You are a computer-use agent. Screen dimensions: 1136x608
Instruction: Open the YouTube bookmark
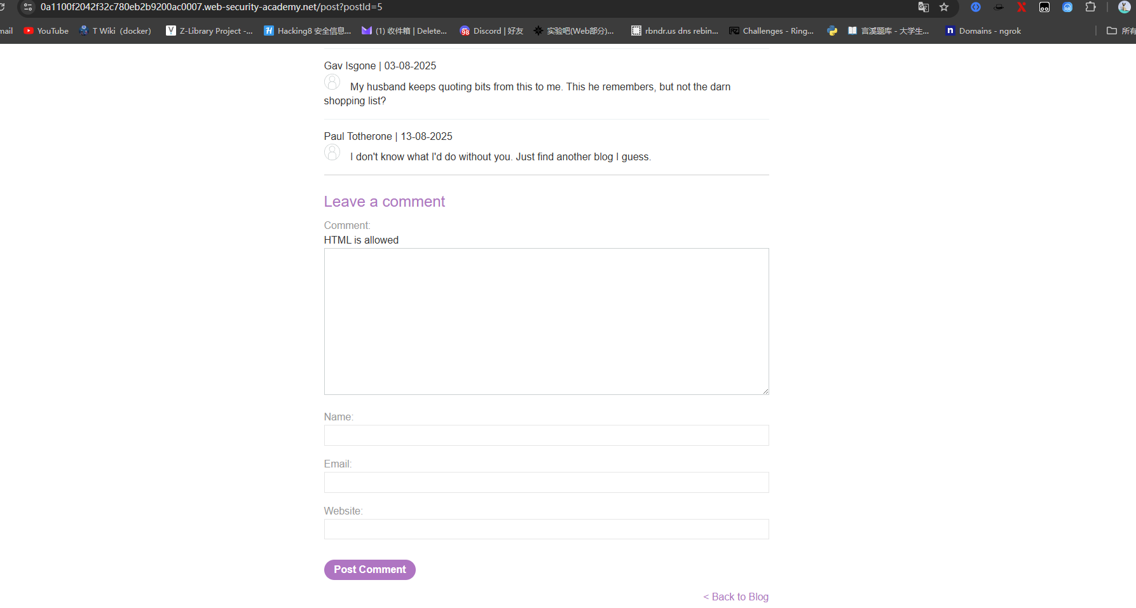click(46, 31)
